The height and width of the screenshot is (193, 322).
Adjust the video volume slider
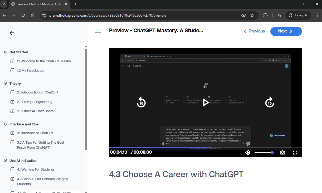tap(264, 153)
